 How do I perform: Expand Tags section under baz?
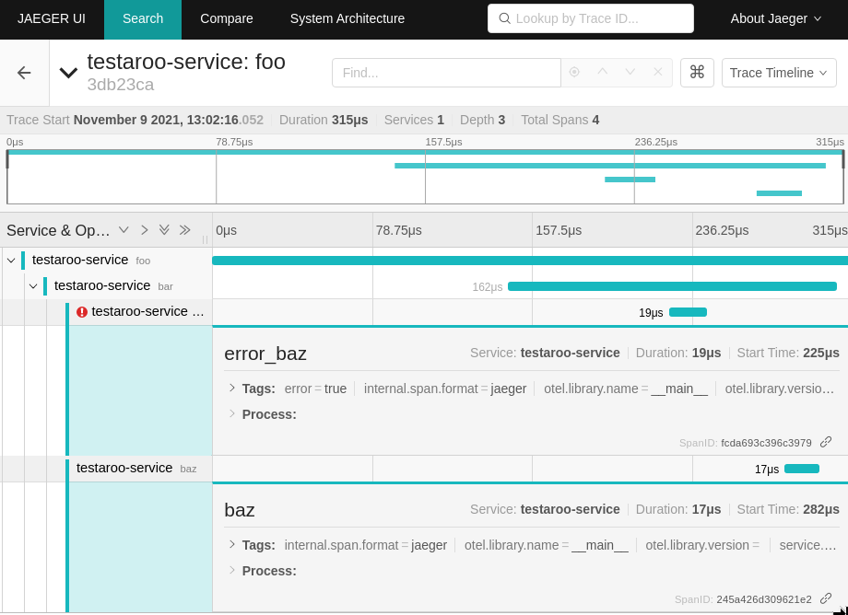click(232, 544)
